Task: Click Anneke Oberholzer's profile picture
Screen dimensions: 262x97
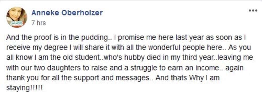Action: pos(17,17)
